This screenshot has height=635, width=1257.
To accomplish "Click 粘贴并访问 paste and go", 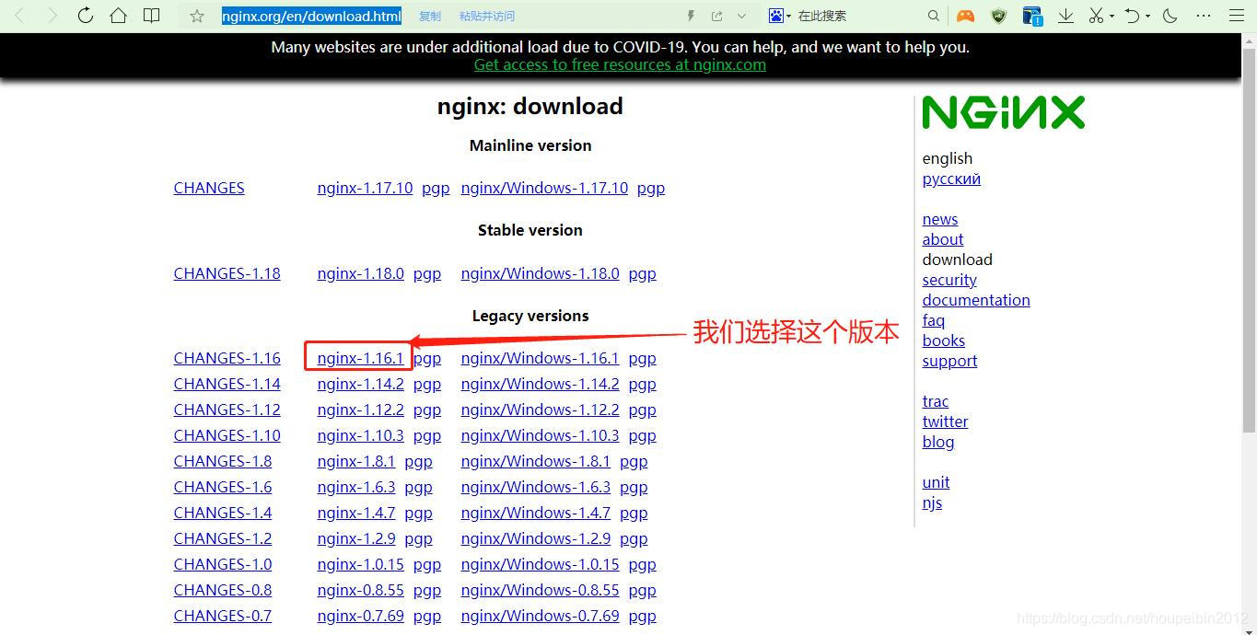I will pyautogui.click(x=487, y=17).
